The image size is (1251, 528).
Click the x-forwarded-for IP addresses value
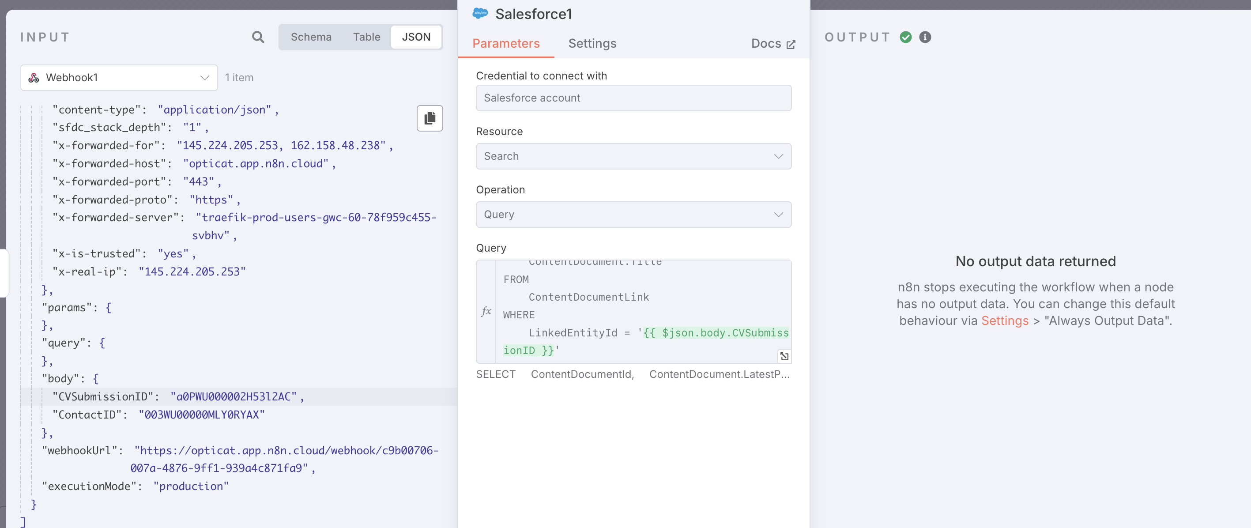281,145
